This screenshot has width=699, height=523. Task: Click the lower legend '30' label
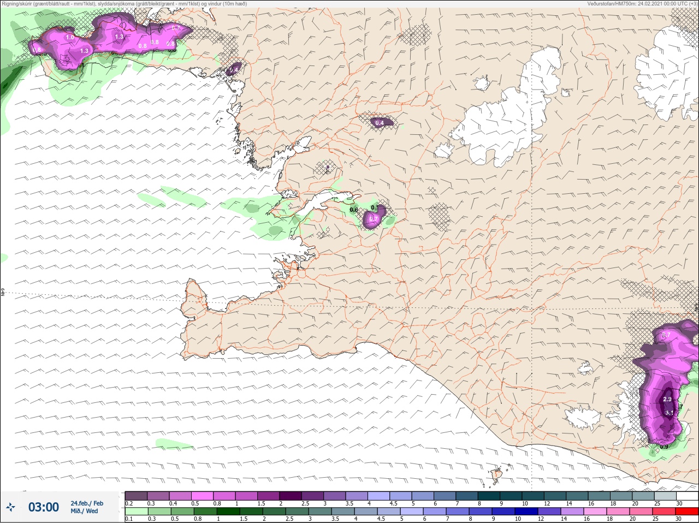(x=679, y=519)
